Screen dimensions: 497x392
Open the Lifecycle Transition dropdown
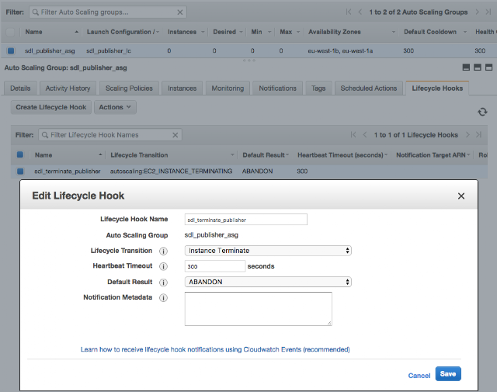click(x=268, y=251)
